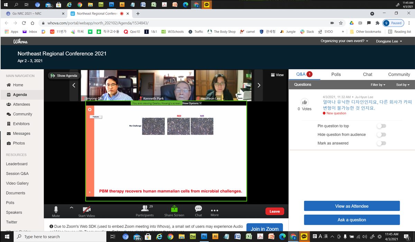415x242 pixels.
Task: Switch to the Polls tab
Action: [x=336, y=74]
